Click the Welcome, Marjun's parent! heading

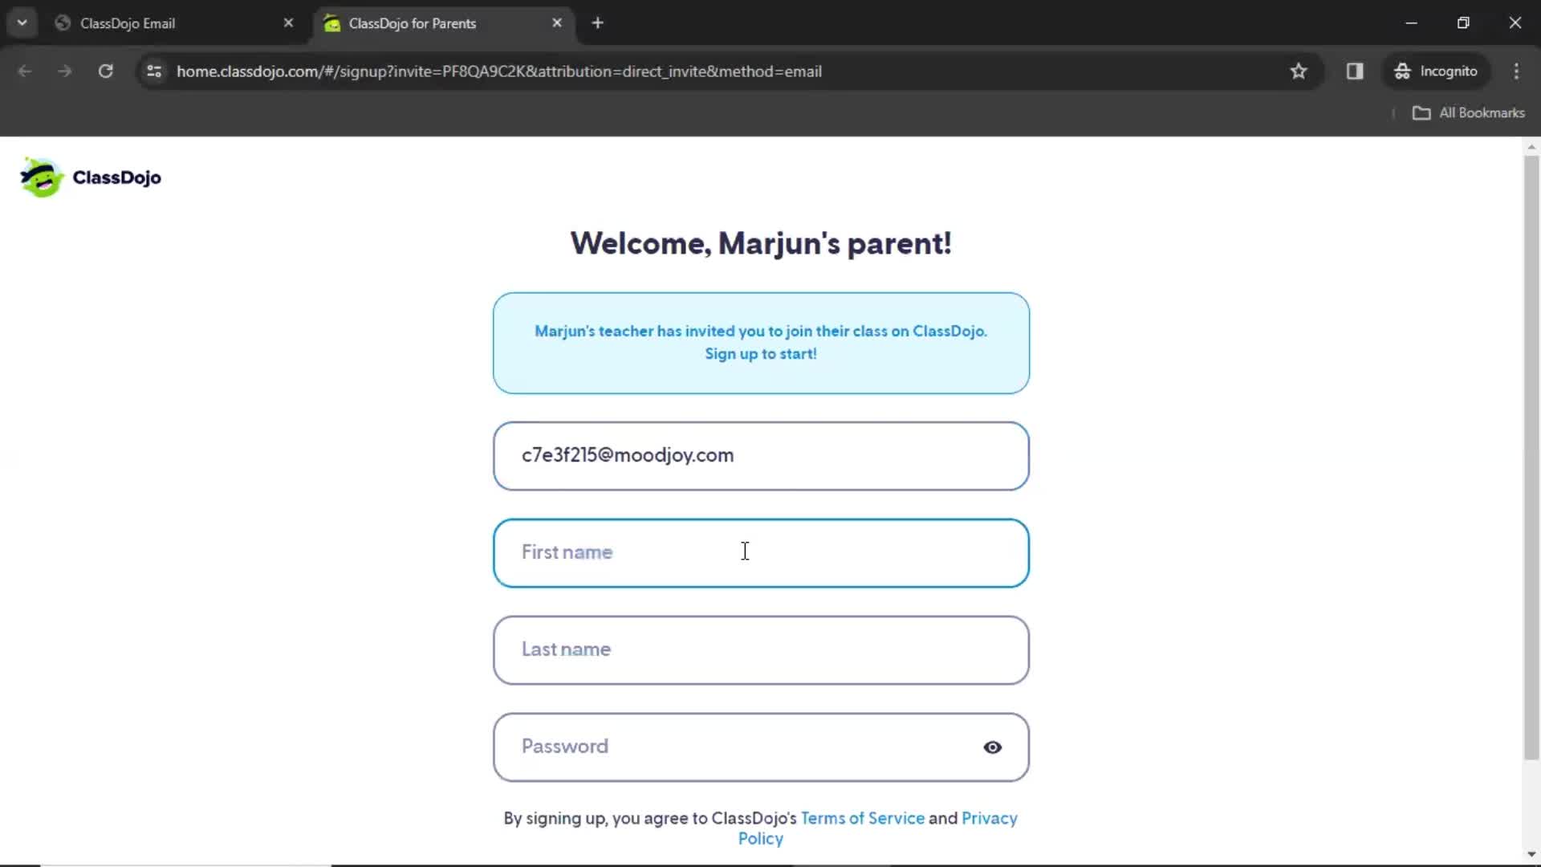coord(761,243)
